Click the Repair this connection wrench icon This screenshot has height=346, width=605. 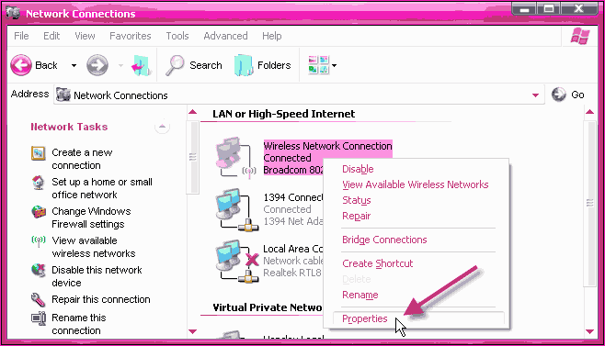39,300
